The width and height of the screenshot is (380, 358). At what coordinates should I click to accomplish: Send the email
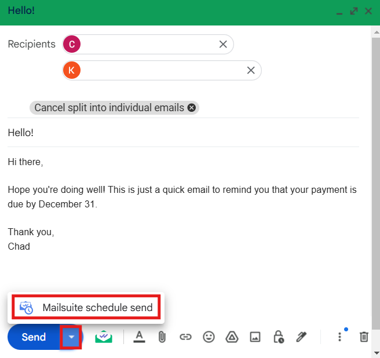34,337
